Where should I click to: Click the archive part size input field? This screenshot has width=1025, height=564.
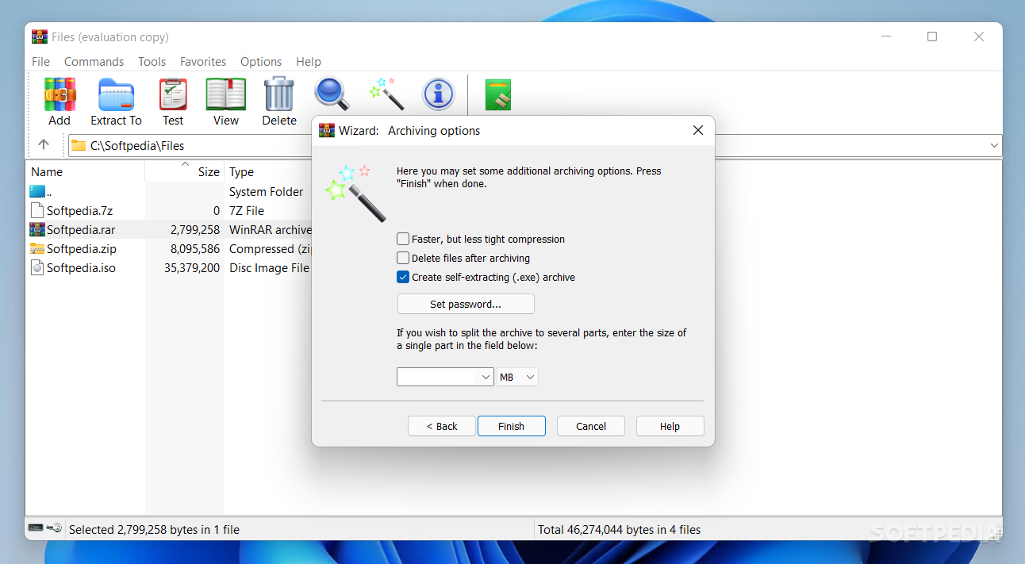pyautogui.click(x=437, y=378)
